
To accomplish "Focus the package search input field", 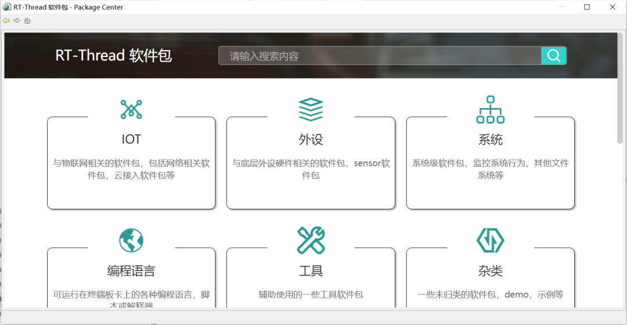I will tap(380, 56).
